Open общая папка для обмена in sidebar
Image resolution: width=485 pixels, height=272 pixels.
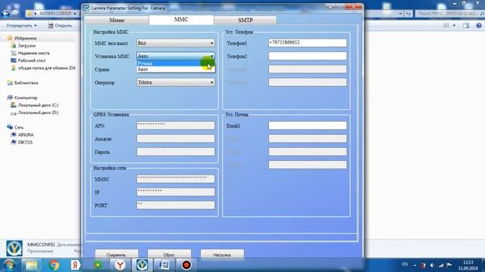(46, 68)
